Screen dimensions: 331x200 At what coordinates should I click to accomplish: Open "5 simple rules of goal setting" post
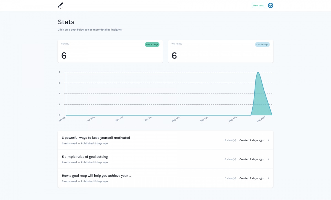pyautogui.click(x=85, y=157)
